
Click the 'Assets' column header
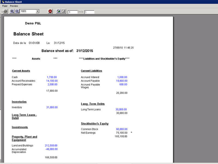[36, 59]
